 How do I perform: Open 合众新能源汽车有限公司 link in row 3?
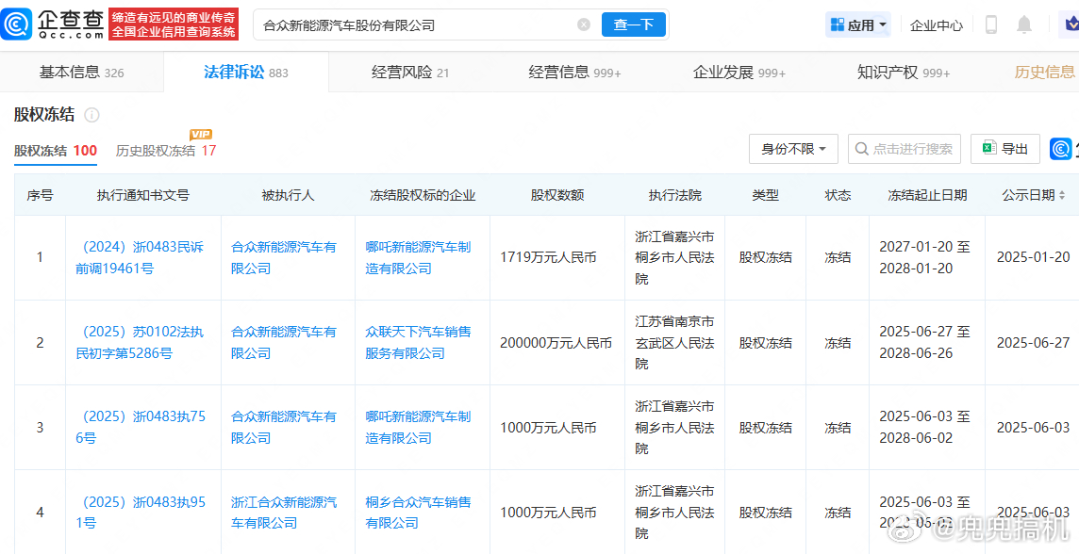click(284, 427)
